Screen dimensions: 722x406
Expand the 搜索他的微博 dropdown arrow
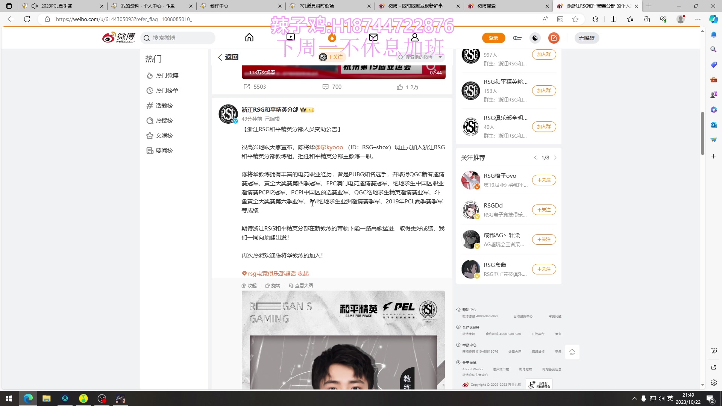pyautogui.click(x=440, y=57)
